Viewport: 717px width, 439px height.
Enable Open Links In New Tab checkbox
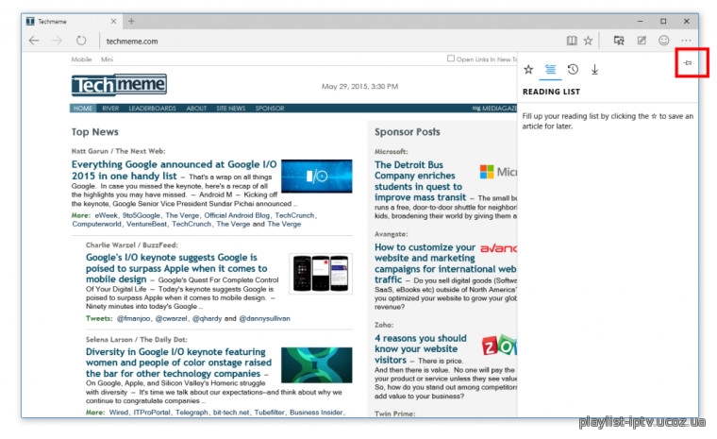coord(451,59)
